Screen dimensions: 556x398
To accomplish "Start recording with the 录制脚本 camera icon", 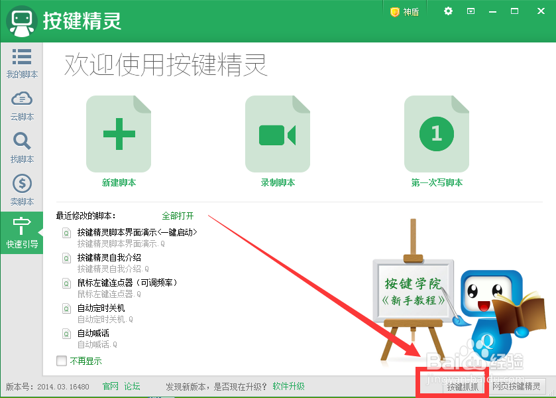I will tap(278, 133).
